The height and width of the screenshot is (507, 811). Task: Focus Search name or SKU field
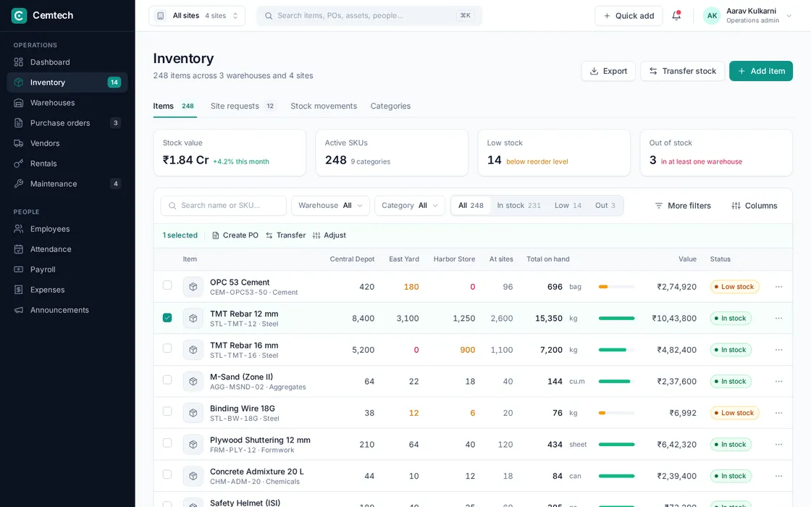click(x=224, y=206)
